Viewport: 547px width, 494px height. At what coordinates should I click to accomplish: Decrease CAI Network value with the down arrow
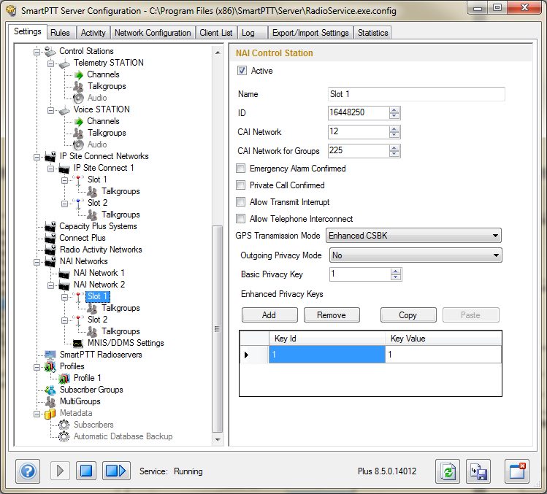(394, 135)
